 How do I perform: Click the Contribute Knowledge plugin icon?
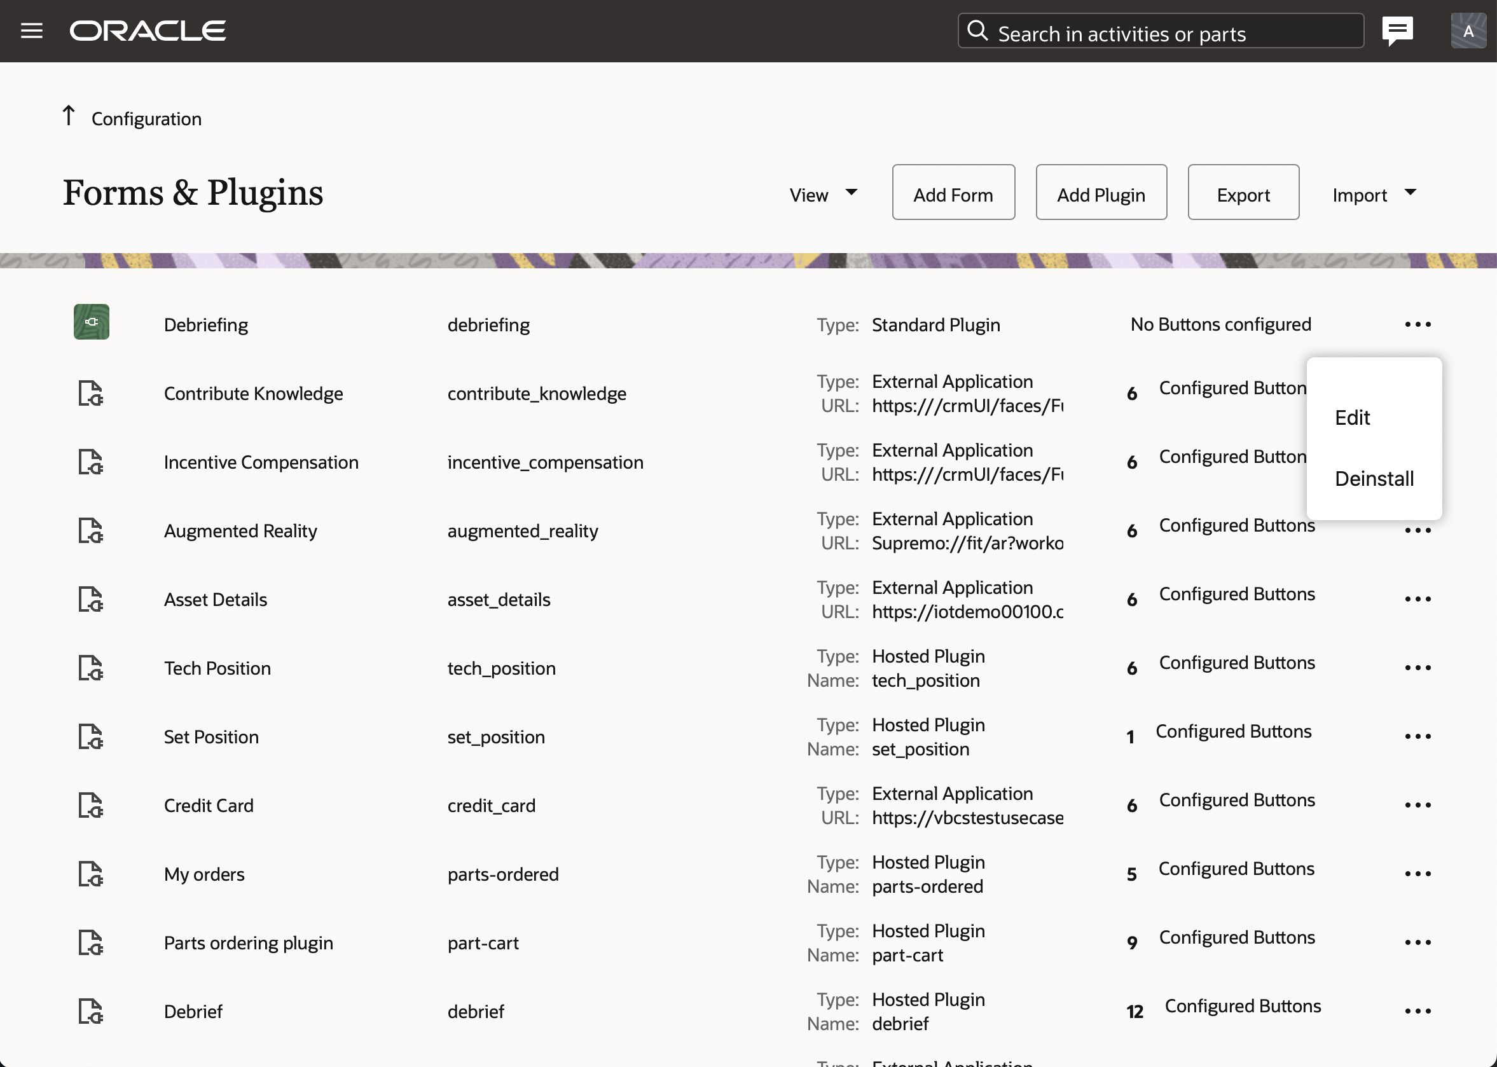(91, 393)
